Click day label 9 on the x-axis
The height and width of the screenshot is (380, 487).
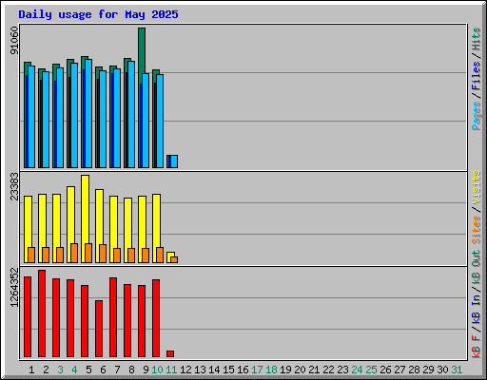pos(146,370)
